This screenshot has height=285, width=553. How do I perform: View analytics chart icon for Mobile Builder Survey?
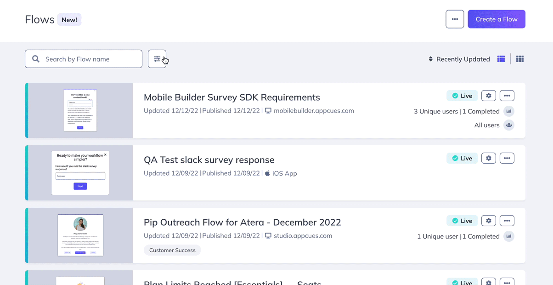pos(509,111)
